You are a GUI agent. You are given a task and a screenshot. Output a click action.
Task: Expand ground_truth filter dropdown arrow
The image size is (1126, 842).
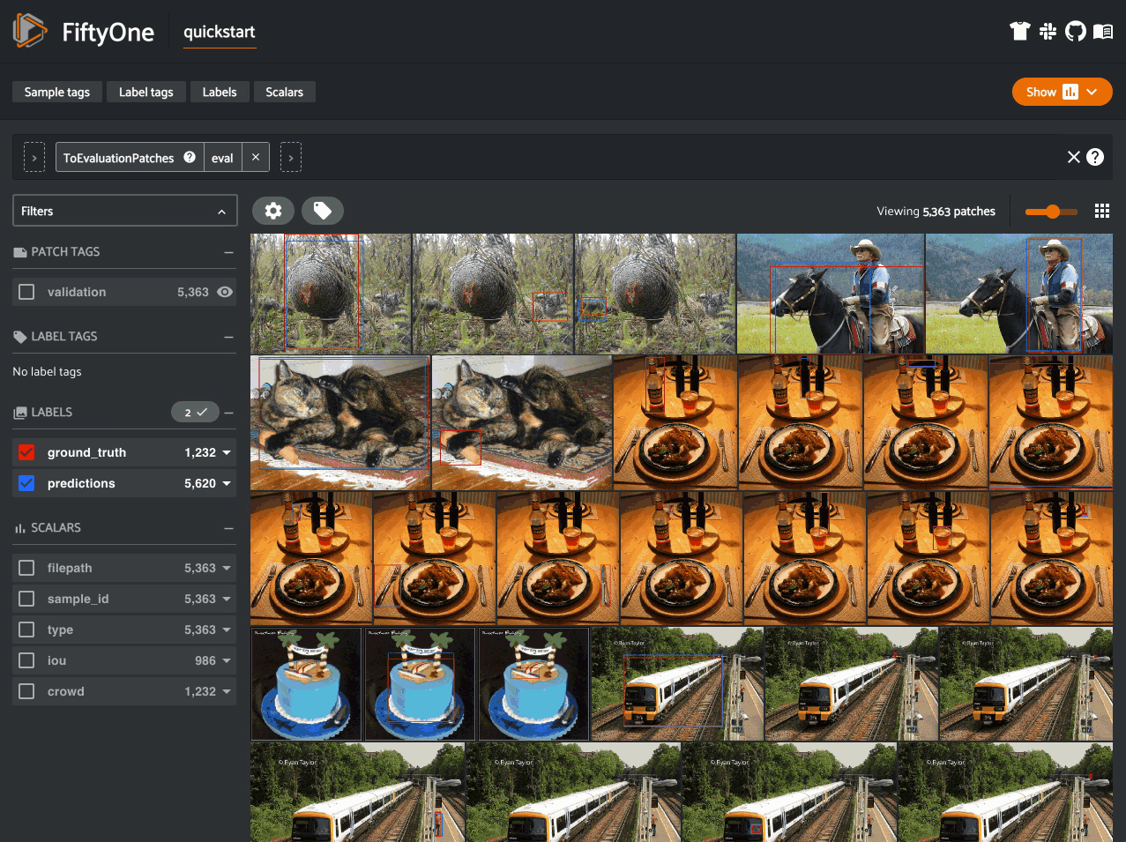227,452
